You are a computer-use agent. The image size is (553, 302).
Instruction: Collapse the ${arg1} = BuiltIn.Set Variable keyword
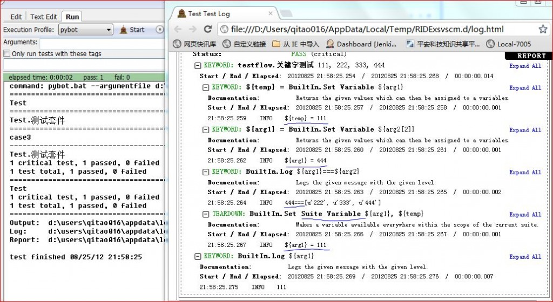click(x=206, y=129)
